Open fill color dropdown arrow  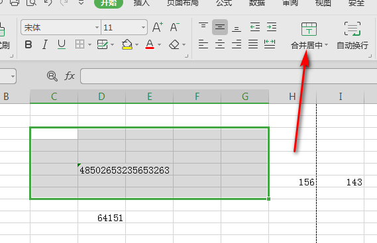(x=136, y=45)
